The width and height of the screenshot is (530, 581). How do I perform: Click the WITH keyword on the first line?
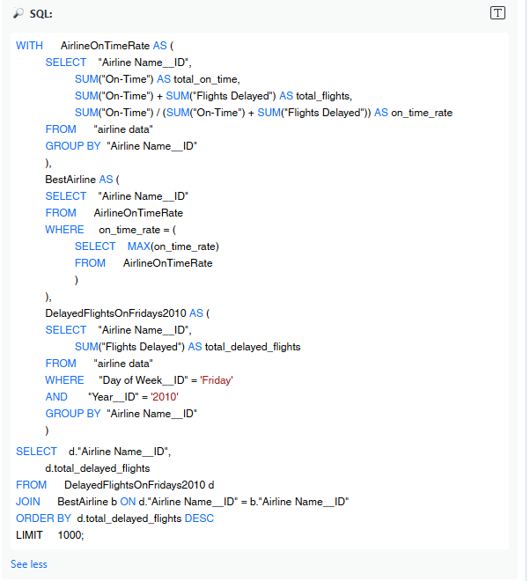point(28,46)
